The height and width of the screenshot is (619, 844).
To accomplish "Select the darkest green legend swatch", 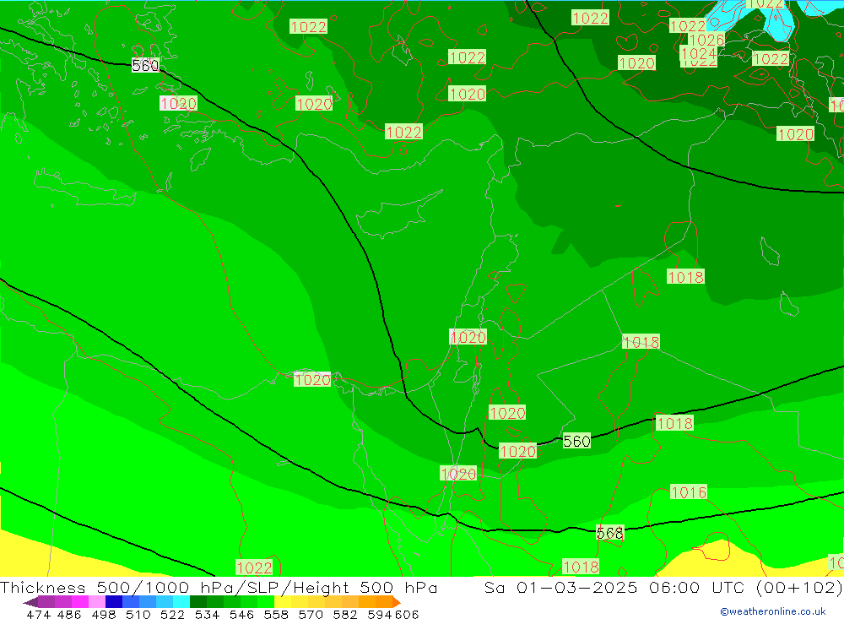I will pyautogui.click(x=198, y=602).
